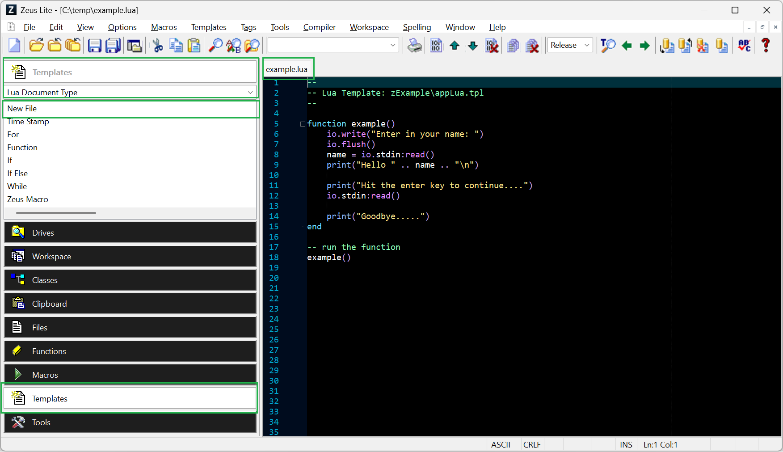Click the Templates header at top of panel
783x452 pixels.
pos(130,72)
